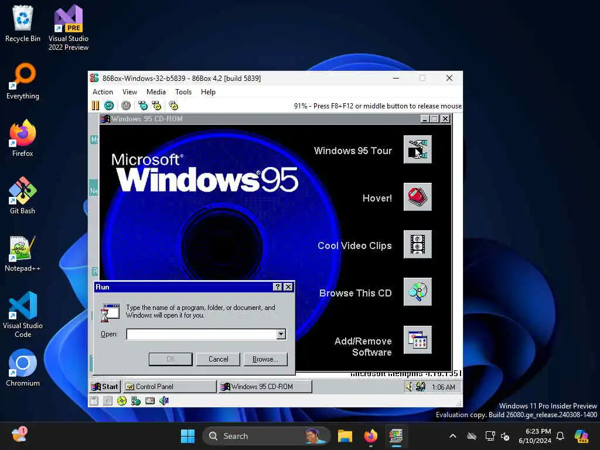Switch to Control Panel taskbar button
Viewport: 600px width, 450px height.
(x=169, y=387)
